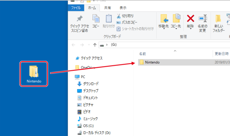
Task: Expand the address bar path chevron
Action: pos(107,45)
